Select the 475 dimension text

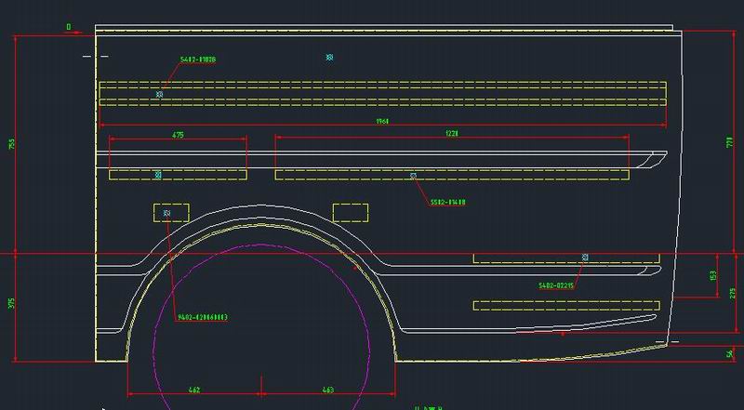[x=178, y=135]
